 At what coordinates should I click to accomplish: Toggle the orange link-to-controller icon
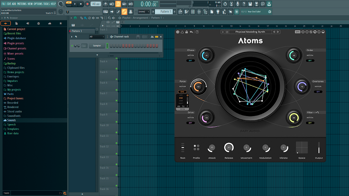[124, 12]
